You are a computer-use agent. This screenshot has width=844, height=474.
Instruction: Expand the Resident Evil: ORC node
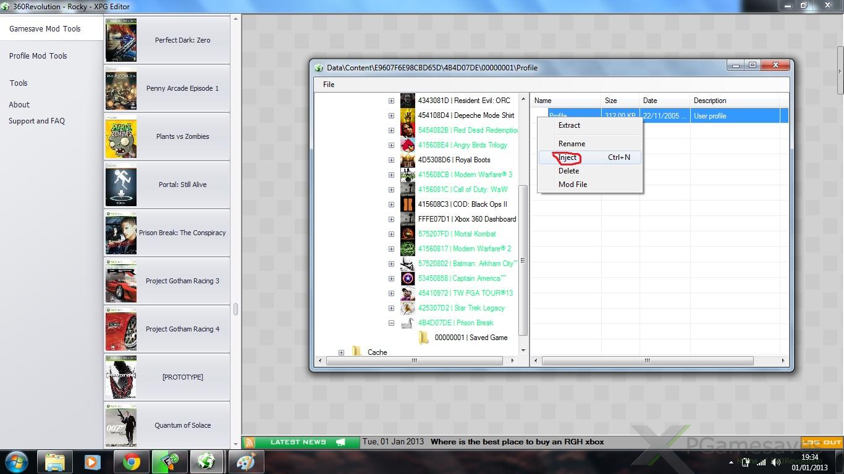[x=391, y=101]
